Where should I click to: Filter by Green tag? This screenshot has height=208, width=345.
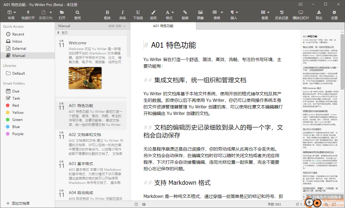(27, 120)
